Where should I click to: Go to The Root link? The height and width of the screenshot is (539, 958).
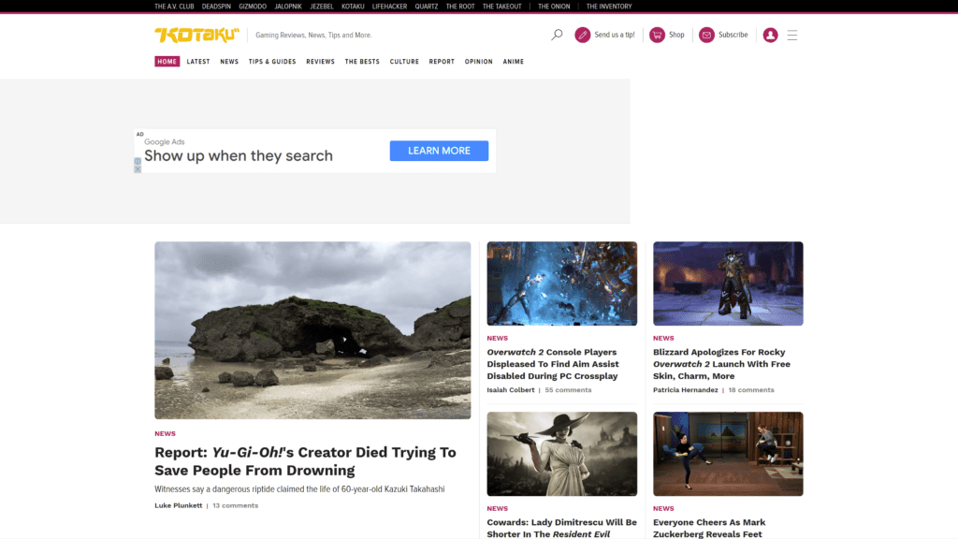click(460, 7)
